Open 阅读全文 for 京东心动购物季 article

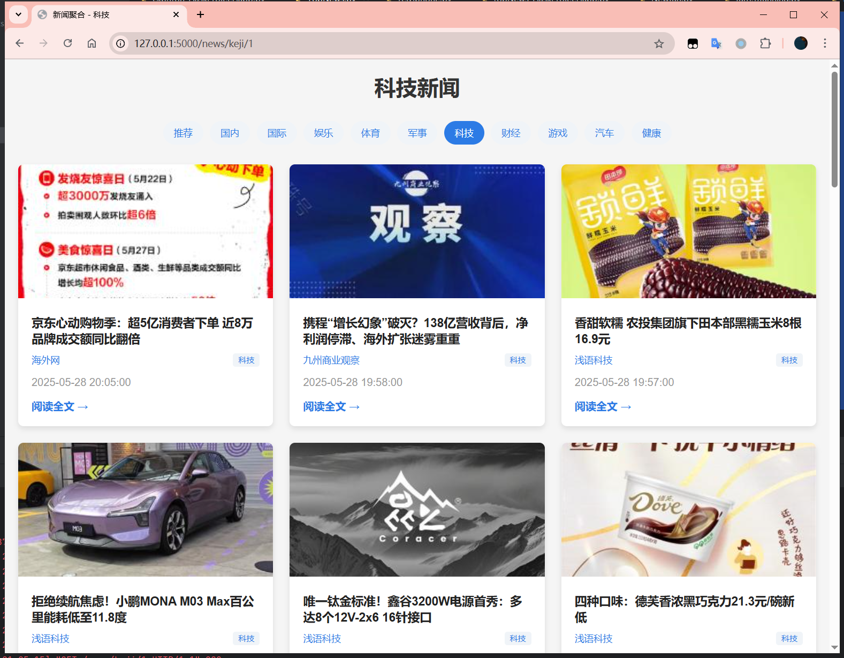tap(59, 406)
